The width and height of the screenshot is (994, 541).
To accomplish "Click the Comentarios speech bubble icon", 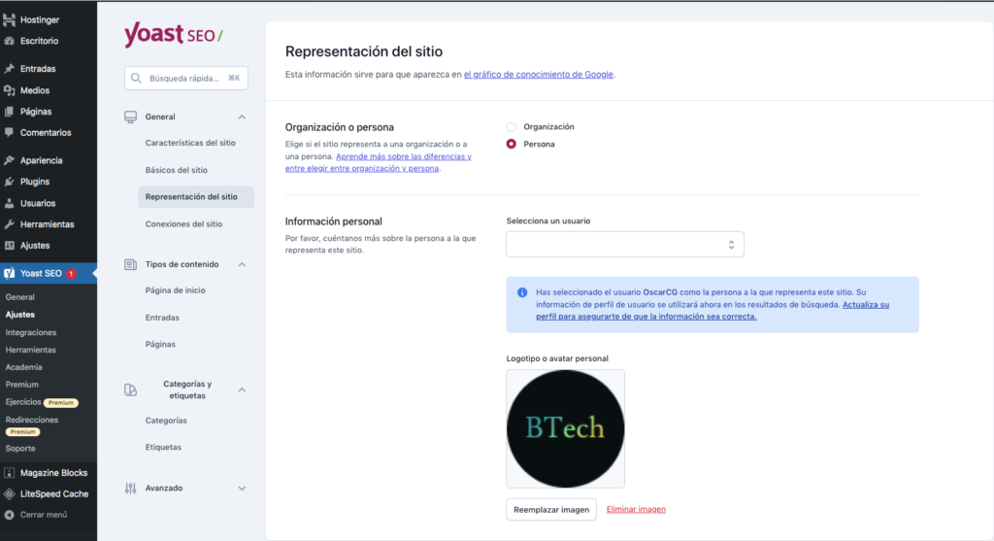I will click(10, 133).
